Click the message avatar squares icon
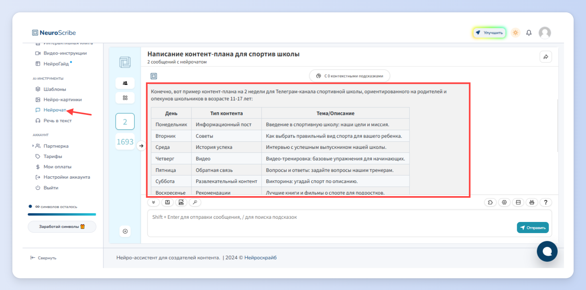Image resolution: width=586 pixels, height=290 pixels. (153, 76)
